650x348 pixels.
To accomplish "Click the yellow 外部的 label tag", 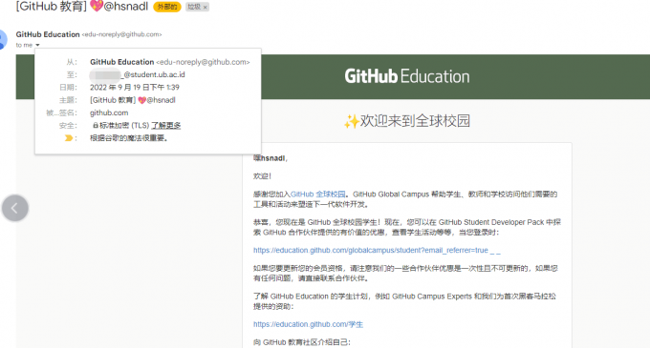I will click(167, 7).
